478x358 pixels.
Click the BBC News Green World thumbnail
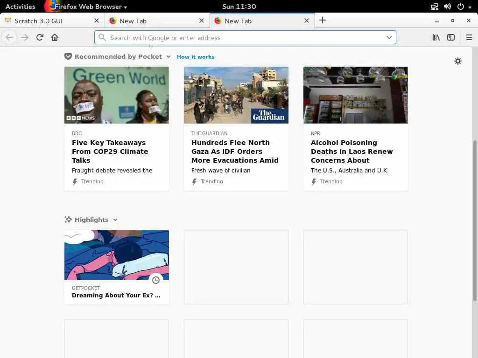[116, 95]
